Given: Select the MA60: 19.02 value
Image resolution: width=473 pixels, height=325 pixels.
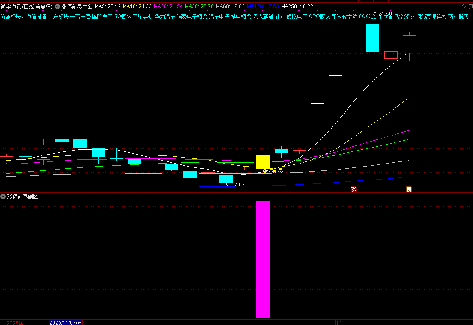Looking at the screenshot, I should (x=231, y=6).
